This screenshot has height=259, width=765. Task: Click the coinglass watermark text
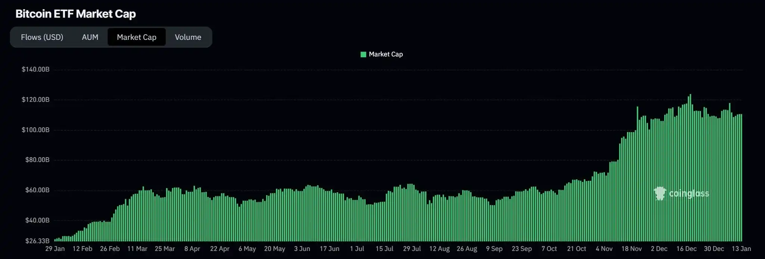(x=688, y=193)
